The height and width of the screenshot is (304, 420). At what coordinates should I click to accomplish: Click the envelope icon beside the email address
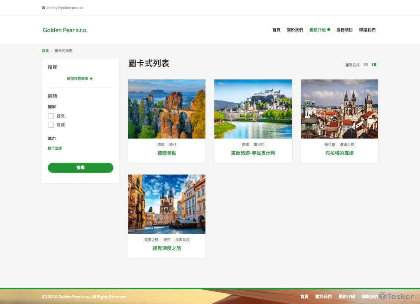point(43,7)
